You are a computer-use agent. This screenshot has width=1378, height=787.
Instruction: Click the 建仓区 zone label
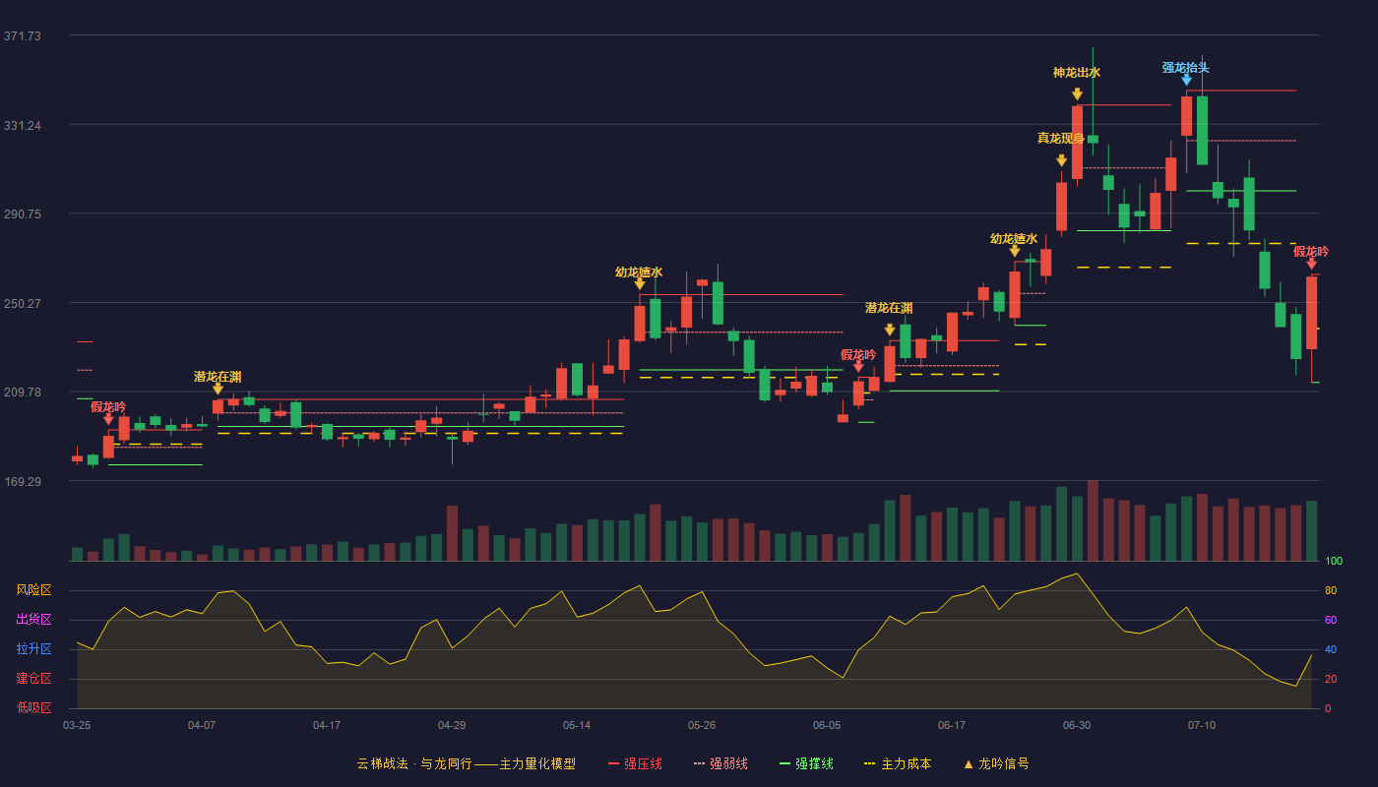pos(33,679)
